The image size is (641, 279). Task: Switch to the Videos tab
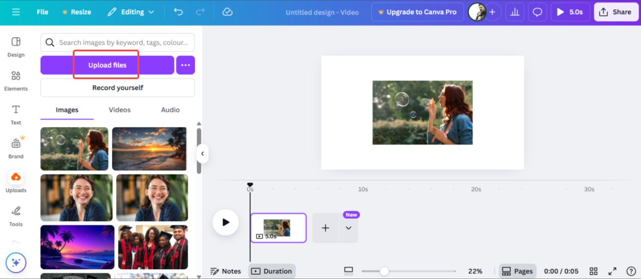click(119, 110)
